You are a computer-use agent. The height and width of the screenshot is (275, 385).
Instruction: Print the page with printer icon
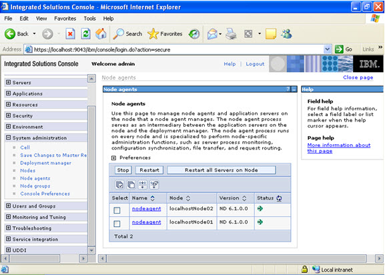[x=231, y=34]
